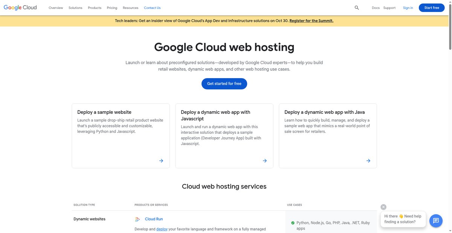Dismiss the help popup with X

pos(383,207)
